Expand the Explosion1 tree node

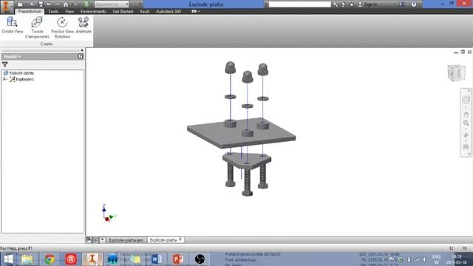click(4, 79)
